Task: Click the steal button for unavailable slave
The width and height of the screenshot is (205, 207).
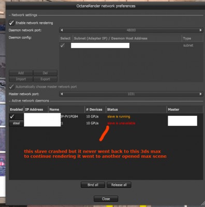Action: coord(16,123)
